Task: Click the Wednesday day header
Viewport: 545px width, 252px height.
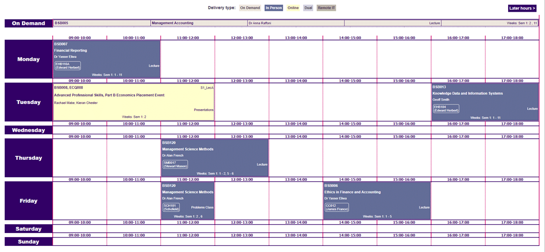Action: pyautogui.click(x=29, y=130)
